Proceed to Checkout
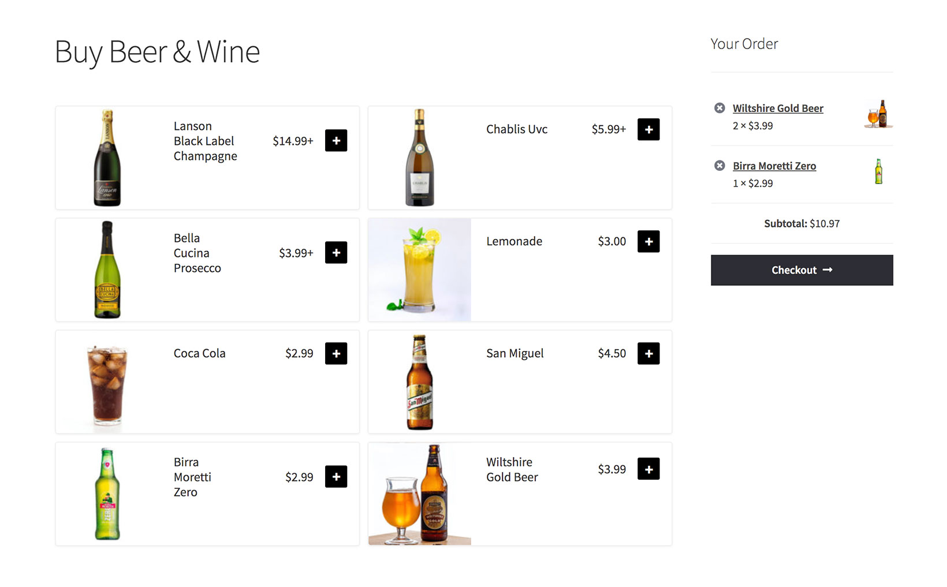 coord(801,270)
